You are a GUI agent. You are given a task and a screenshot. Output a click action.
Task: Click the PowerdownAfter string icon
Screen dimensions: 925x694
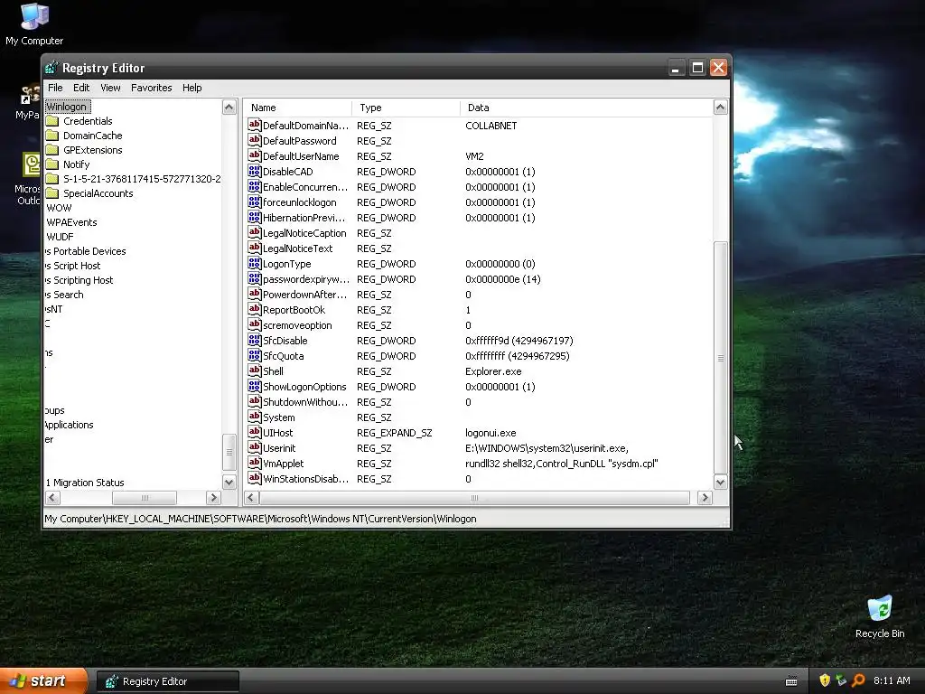pyautogui.click(x=254, y=294)
